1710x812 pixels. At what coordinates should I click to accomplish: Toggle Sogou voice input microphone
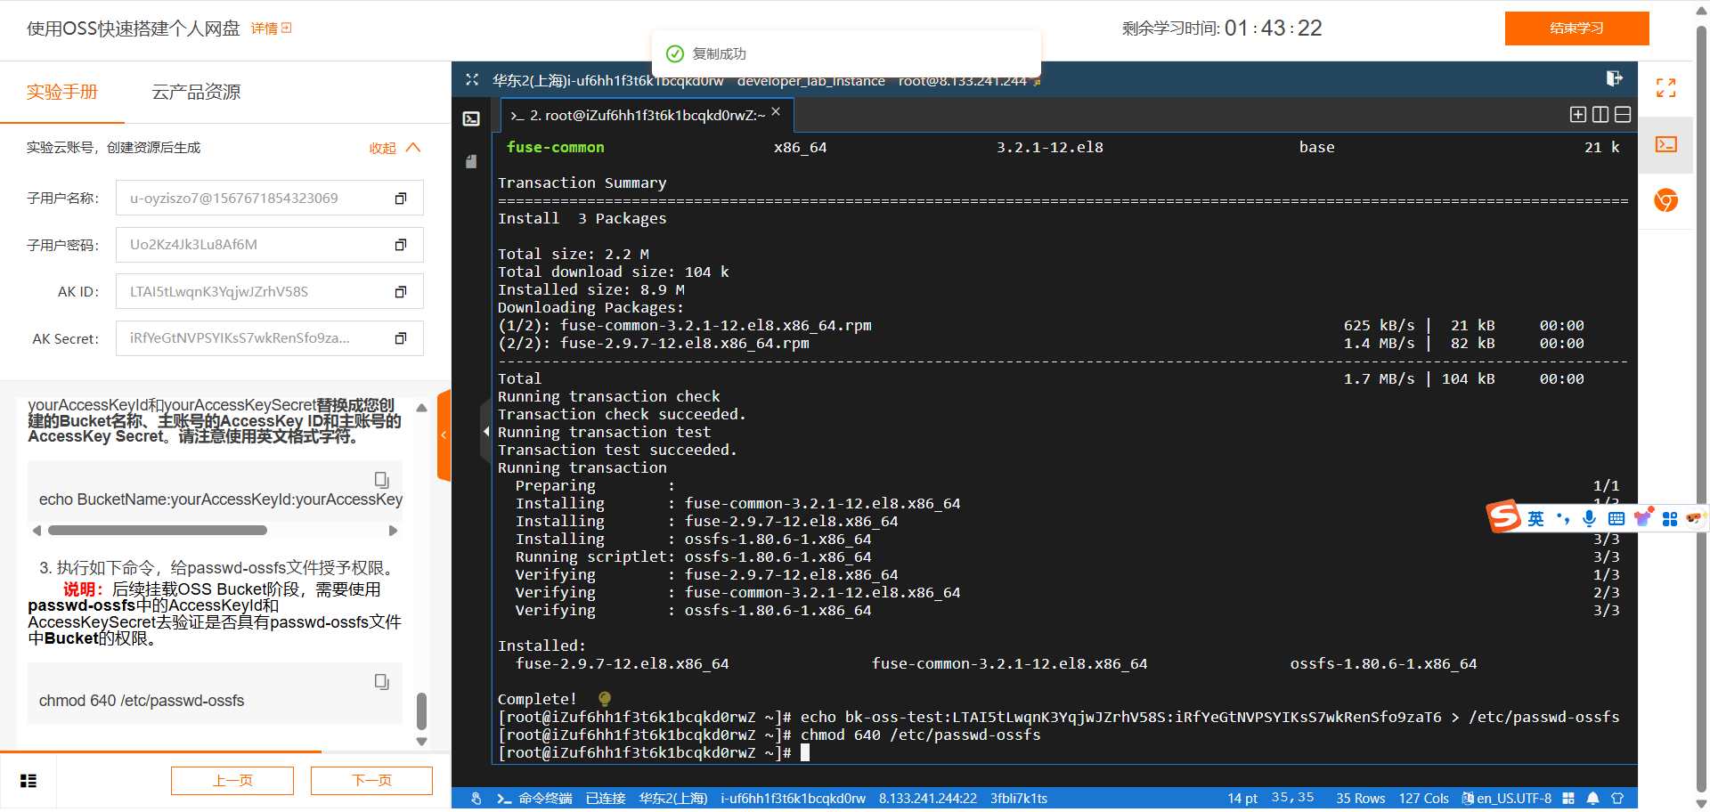tap(1589, 518)
